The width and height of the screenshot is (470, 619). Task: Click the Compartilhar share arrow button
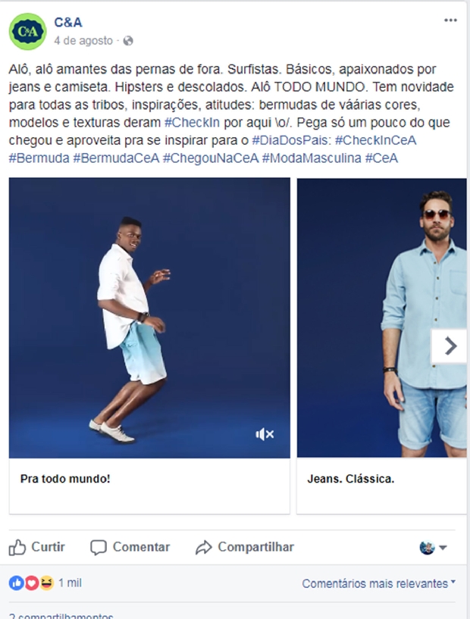[x=245, y=547]
